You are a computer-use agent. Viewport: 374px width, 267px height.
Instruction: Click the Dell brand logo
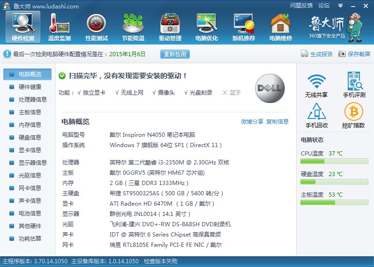click(x=270, y=88)
